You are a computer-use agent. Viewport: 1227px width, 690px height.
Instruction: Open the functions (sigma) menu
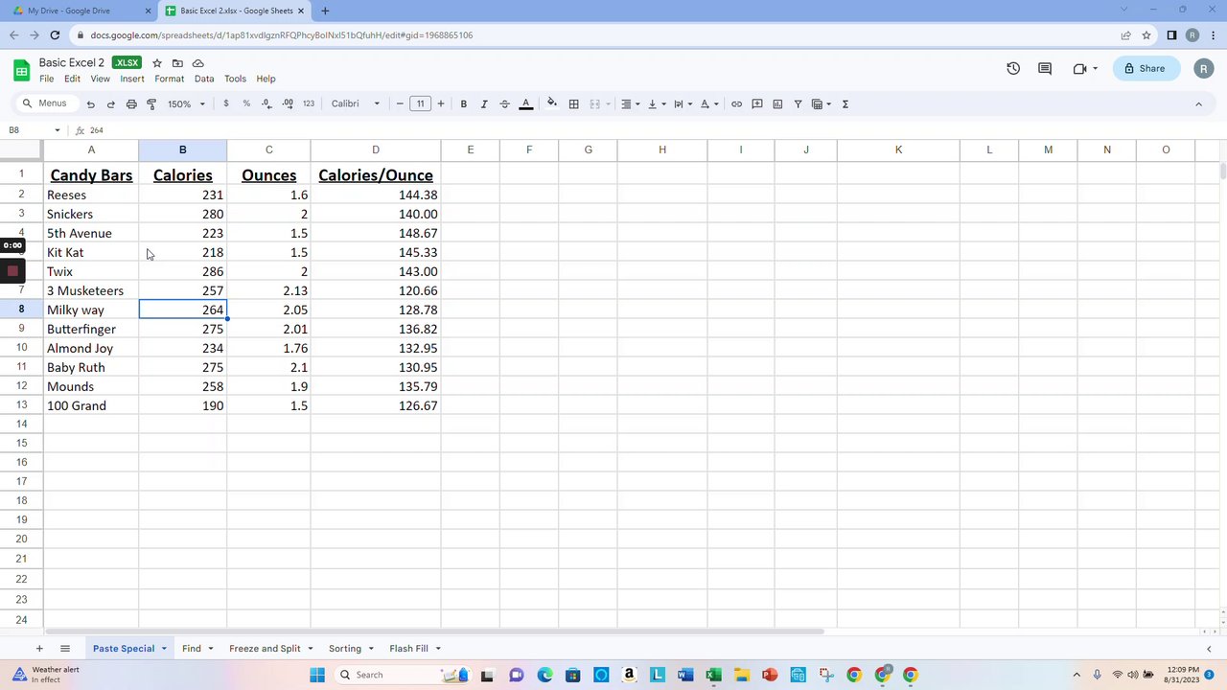click(845, 103)
